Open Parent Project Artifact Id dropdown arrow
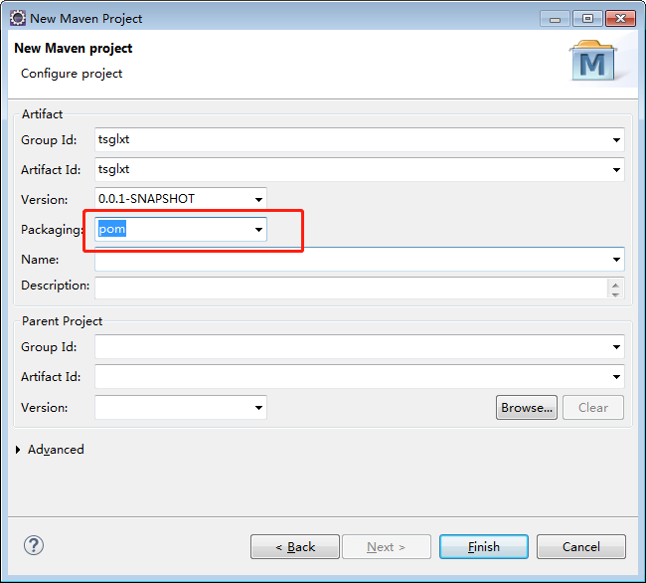 click(x=616, y=377)
